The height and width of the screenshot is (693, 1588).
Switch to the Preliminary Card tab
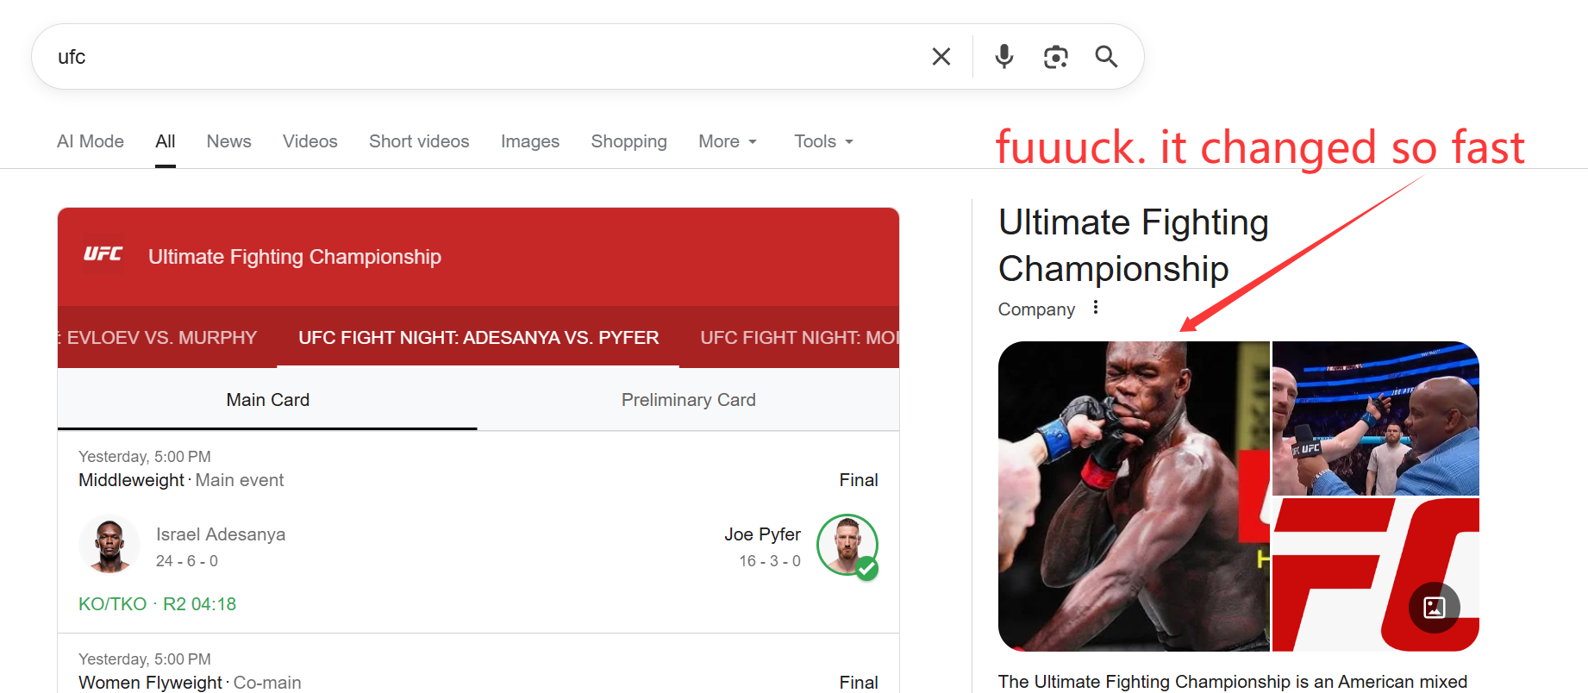point(688,400)
